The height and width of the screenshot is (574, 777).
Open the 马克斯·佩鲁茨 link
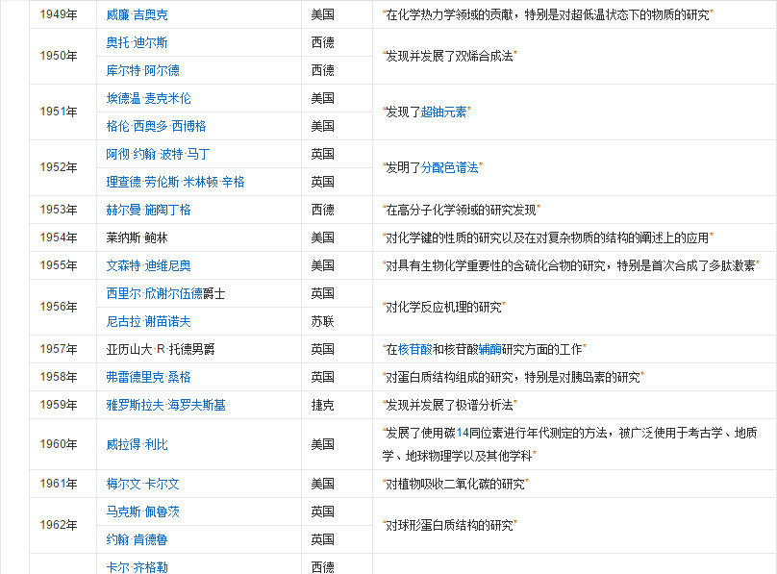pos(142,512)
